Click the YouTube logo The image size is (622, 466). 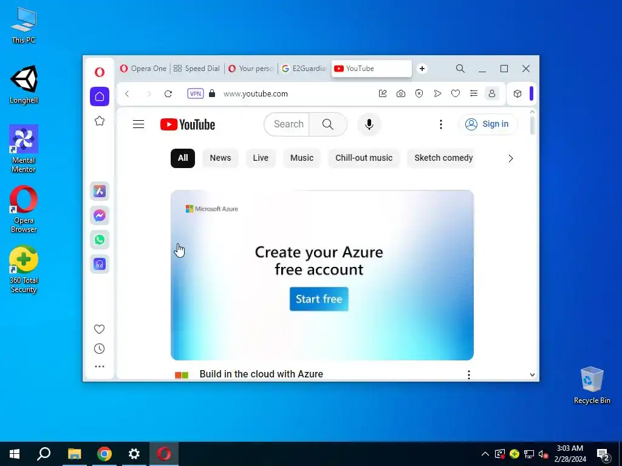click(x=188, y=124)
